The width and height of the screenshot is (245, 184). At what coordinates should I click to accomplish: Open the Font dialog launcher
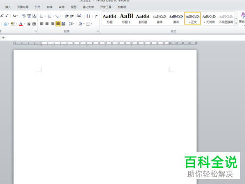point(36,31)
